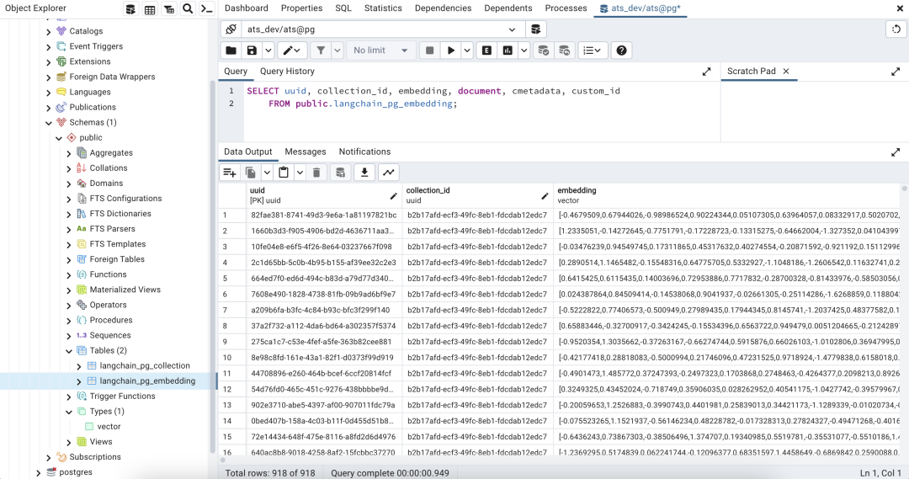Switch to the Query History tab
The image size is (909, 479).
coord(287,72)
